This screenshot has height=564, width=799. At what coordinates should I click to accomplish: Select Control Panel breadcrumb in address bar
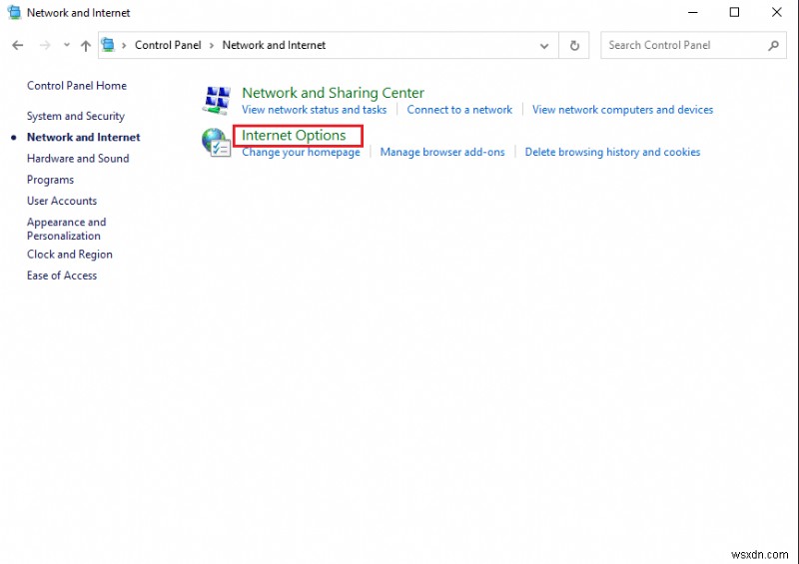click(168, 45)
